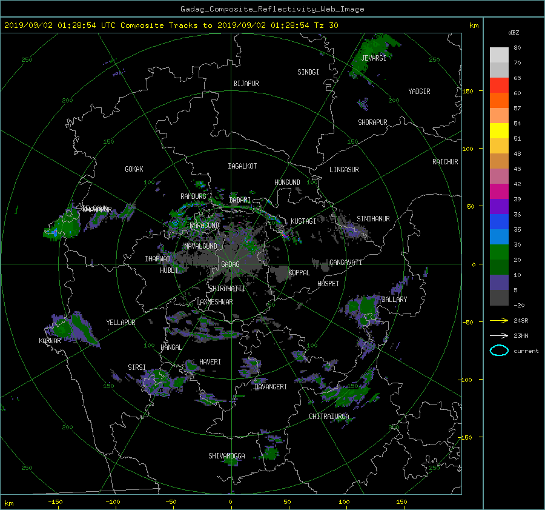Screen dimensions: 545x510
Task: Click the BIJAPUR city label
Action: 246,84
